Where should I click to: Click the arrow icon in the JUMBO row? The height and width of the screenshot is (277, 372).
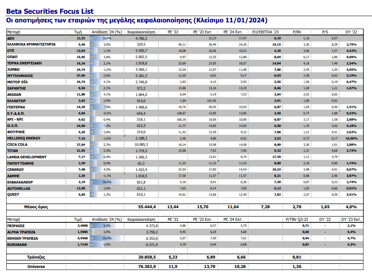[92, 69]
